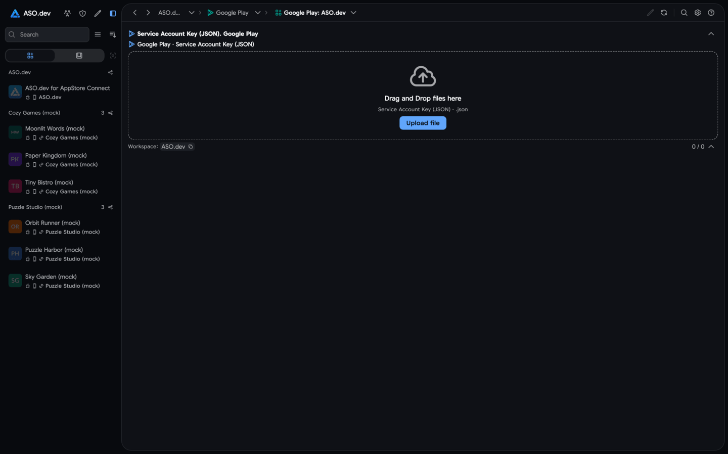Select the Moonlit Words (mock) app
The width and height of the screenshot is (728, 454).
pos(61,132)
